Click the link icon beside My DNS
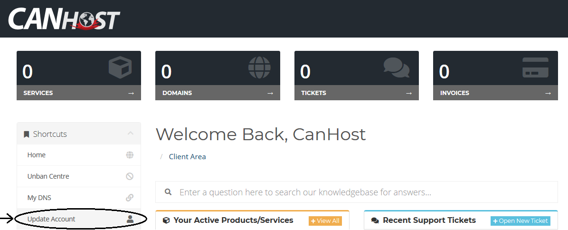This screenshot has width=568, height=230. [x=130, y=198]
